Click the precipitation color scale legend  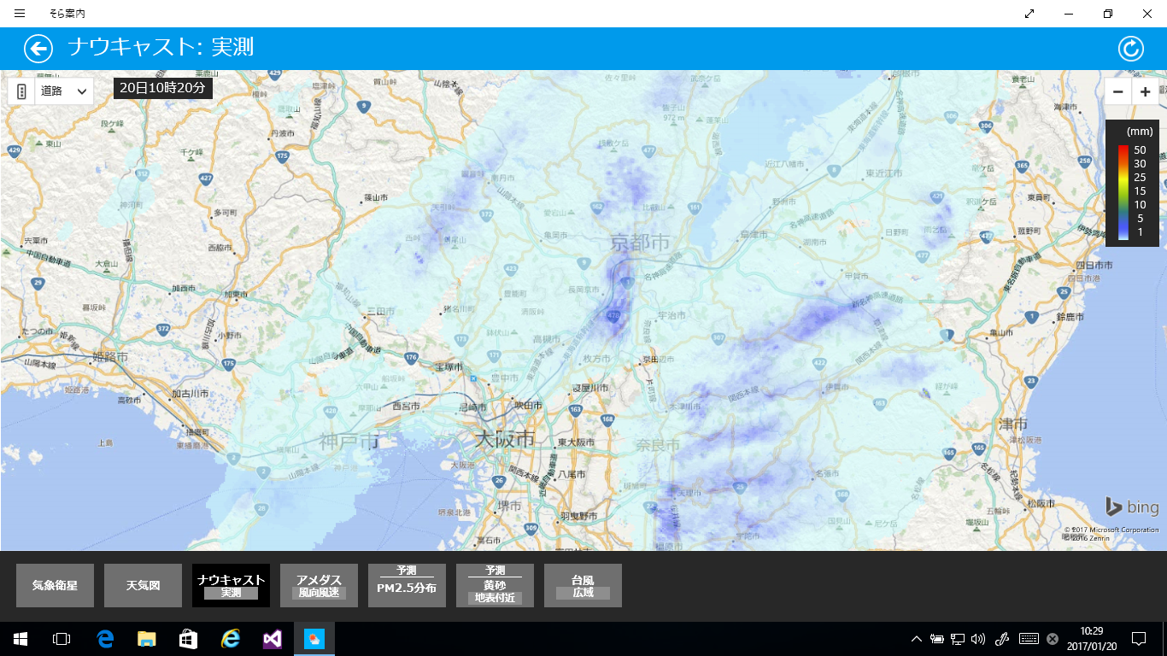pyautogui.click(x=1132, y=183)
